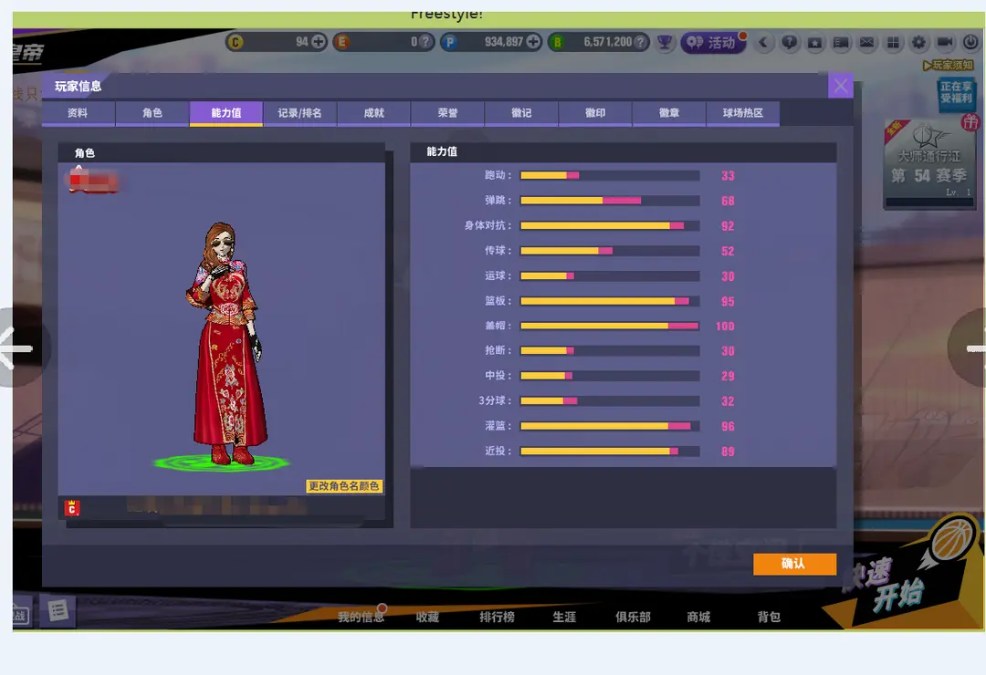Click the C coin currency icon
Image resolution: width=986 pixels, height=675 pixels.
tap(235, 42)
